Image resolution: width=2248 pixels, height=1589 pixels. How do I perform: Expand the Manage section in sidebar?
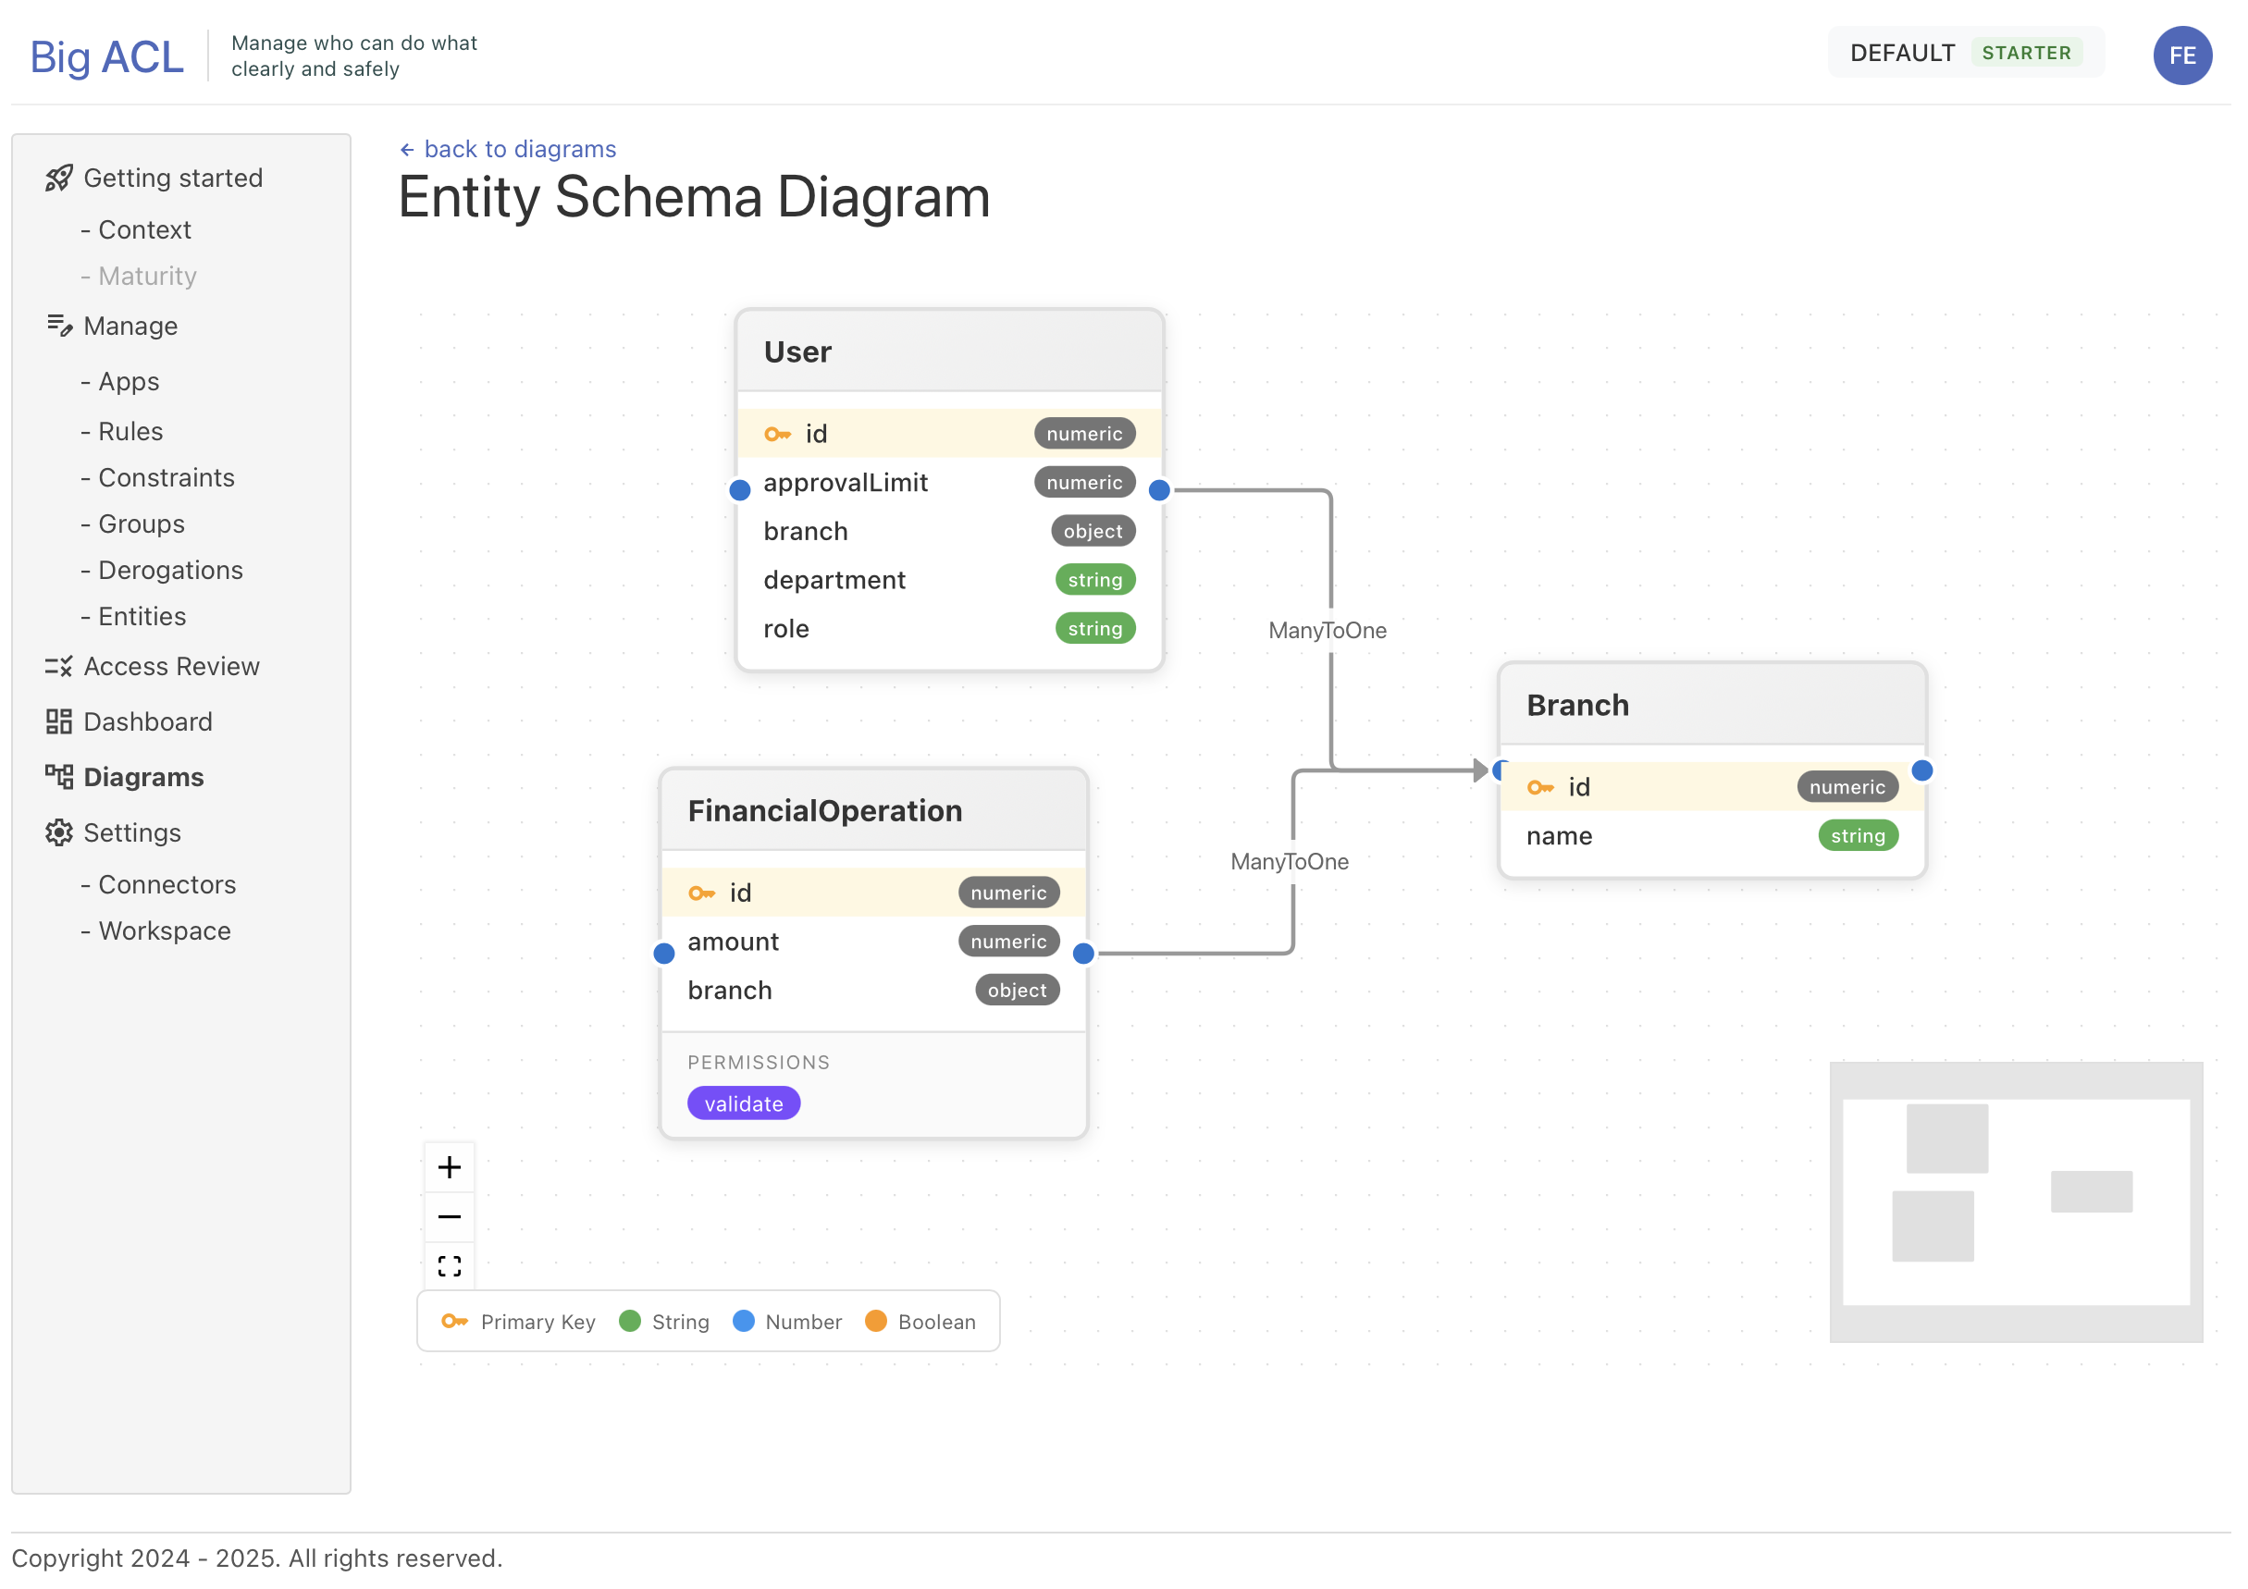[130, 326]
